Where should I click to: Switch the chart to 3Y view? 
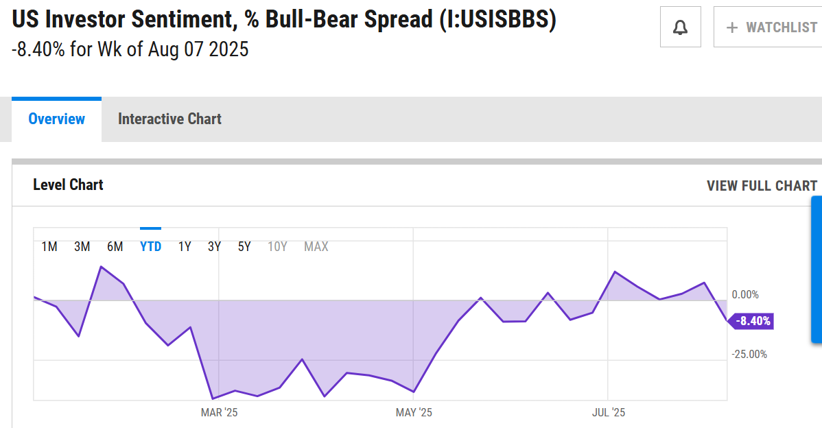214,246
